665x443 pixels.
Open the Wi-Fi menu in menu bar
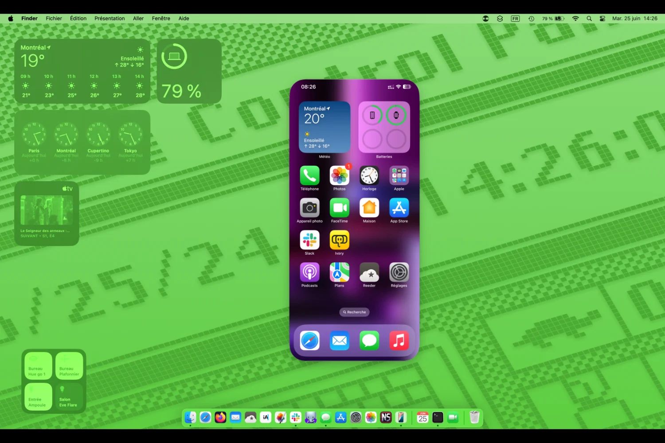coord(575,19)
